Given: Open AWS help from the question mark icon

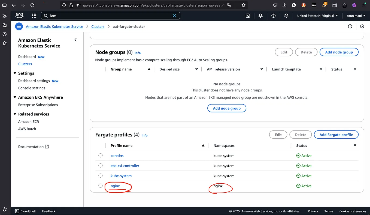Looking at the screenshot, I should click(x=273, y=16).
